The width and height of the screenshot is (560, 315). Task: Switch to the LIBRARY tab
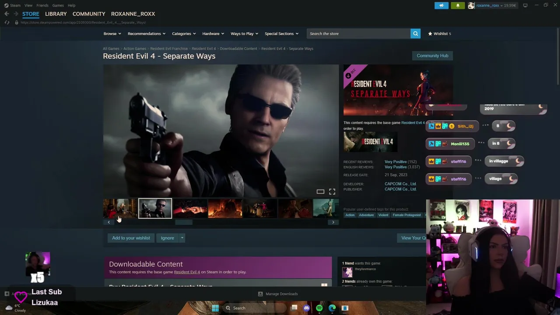tap(56, 14)
